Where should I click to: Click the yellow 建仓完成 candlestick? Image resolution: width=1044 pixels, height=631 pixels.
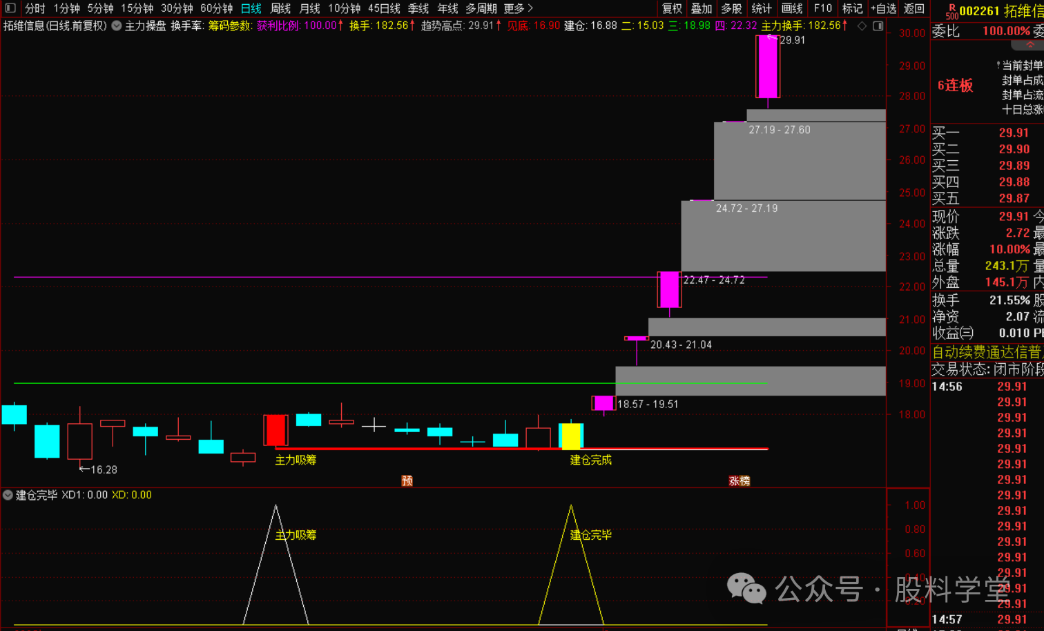click(571, 436)
